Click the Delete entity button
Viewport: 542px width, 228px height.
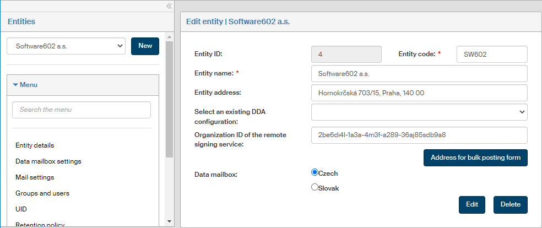click(510, 204)
